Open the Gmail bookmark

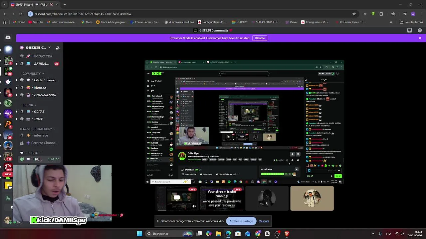(x=19, y=22)
